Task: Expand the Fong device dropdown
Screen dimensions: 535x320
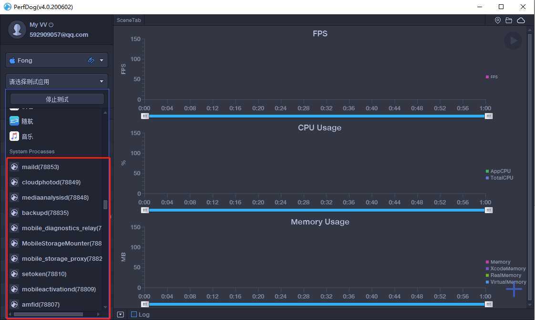Action: (x=102, y=61)
